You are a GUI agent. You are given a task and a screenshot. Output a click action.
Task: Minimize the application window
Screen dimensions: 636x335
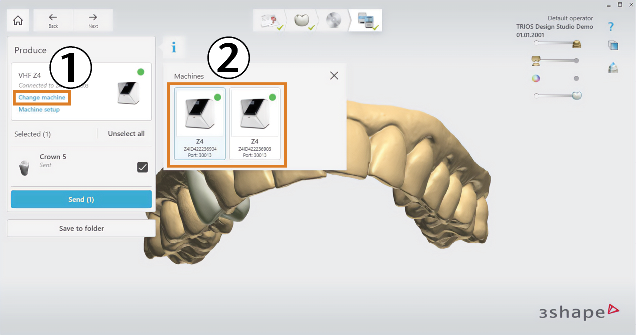(x=608, y=4)
